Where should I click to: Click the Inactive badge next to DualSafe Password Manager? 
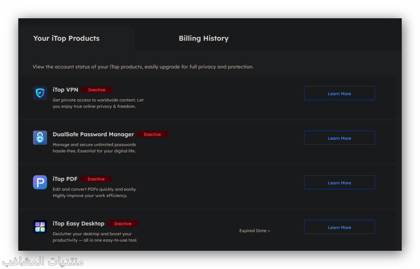coord(152,134)
